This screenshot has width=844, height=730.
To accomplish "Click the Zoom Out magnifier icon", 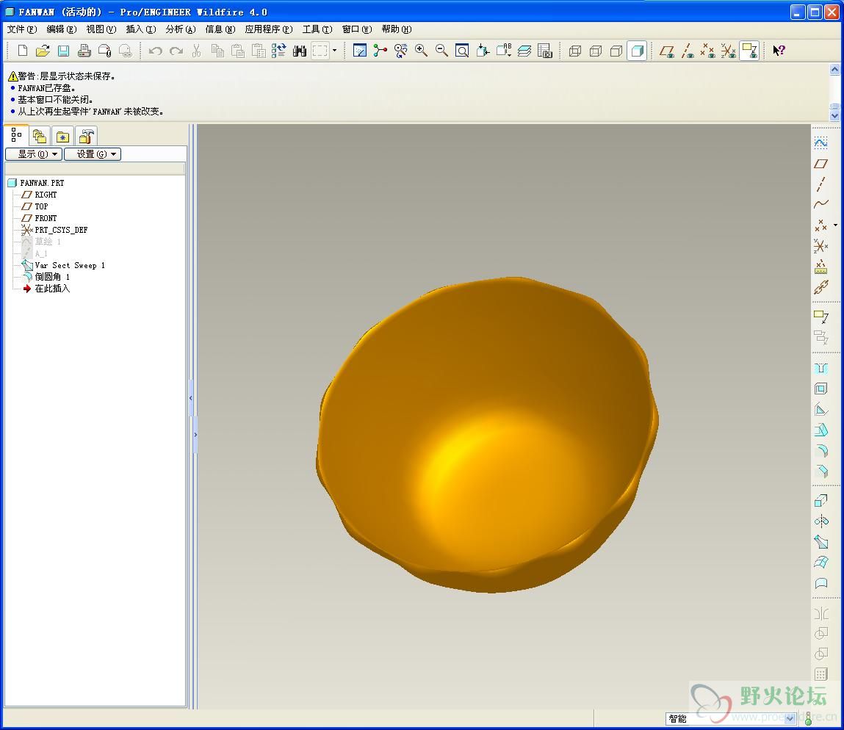I will pyautogui.click(x=441, y=51).
